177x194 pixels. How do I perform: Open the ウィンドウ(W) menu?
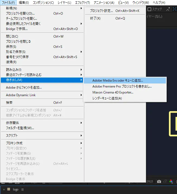click(141, 2)
